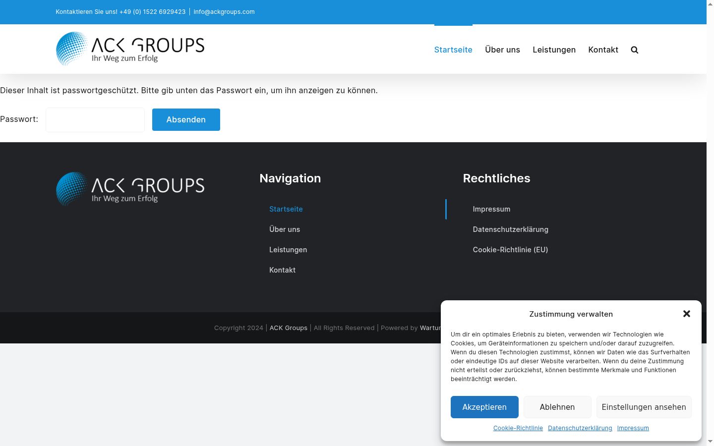Click the Navigation footer heading
The height and width of the screenshot is (446, 714).
[x=290, y=178]
